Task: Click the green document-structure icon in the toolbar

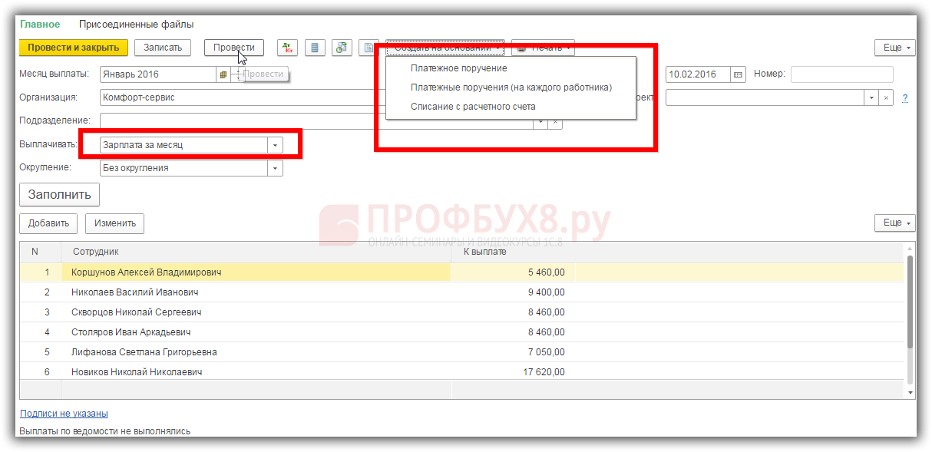Action: point(342,48)
